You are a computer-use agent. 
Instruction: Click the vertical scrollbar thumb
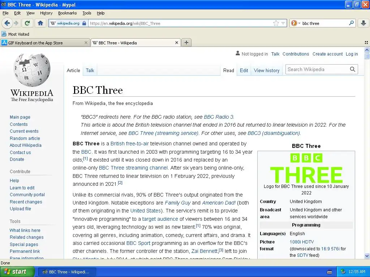[x=367, y=56]
